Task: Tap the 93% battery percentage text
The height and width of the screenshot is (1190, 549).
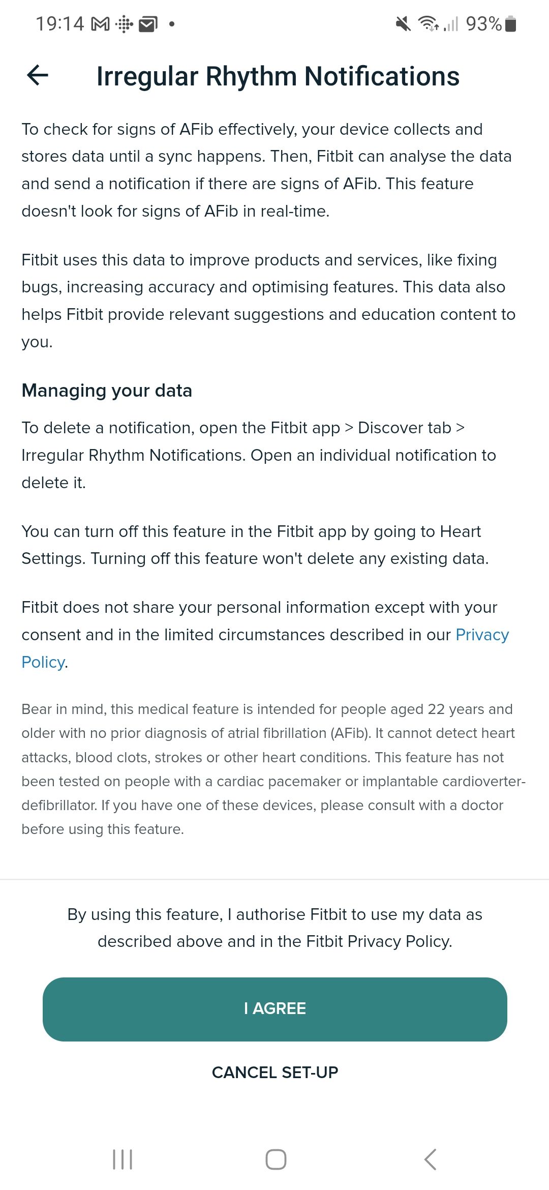Action: 483,24
